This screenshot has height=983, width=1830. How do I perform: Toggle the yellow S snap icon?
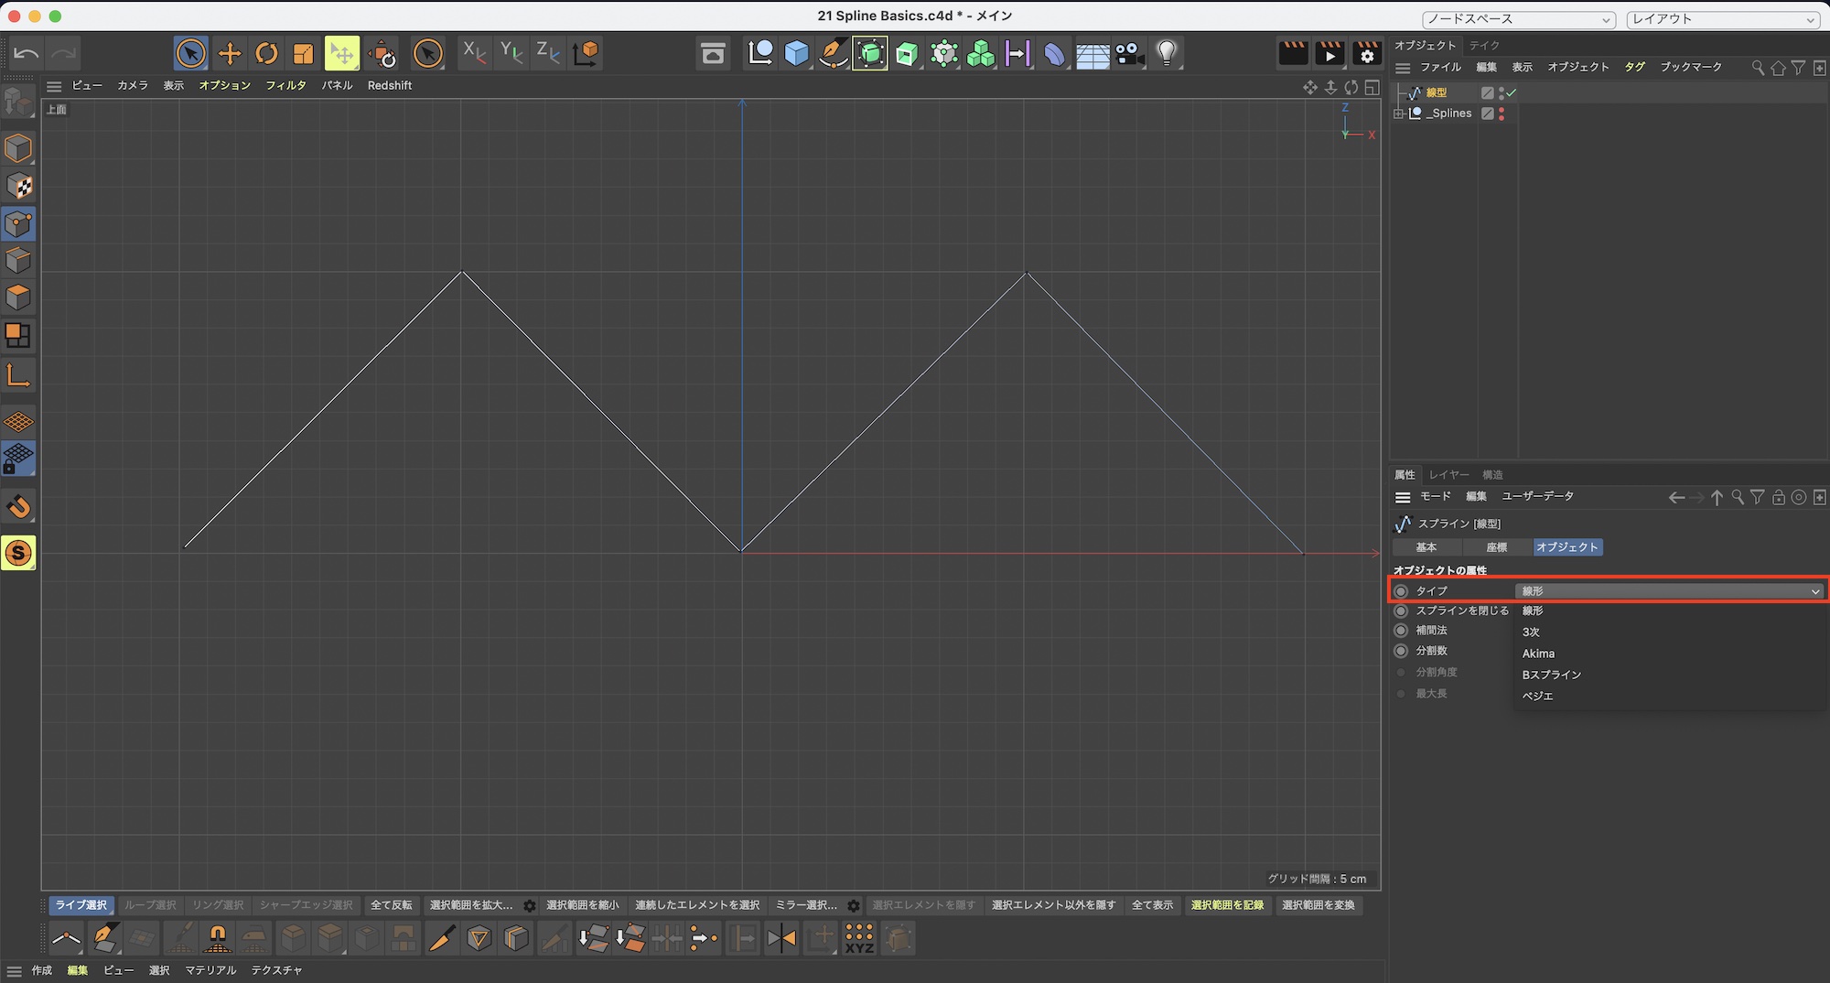(x=18, y=553)
